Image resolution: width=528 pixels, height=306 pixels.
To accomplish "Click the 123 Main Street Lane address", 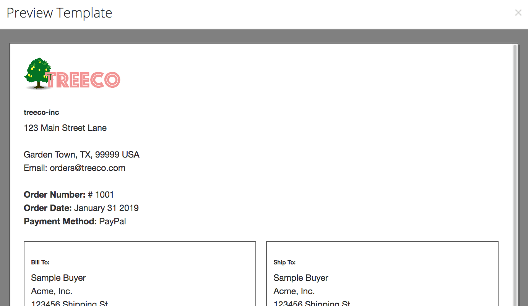I will 65,128.
